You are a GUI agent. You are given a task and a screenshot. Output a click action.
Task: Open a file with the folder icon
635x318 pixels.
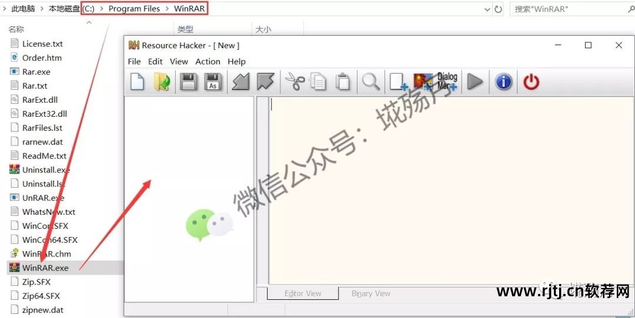tap(162, 82)
